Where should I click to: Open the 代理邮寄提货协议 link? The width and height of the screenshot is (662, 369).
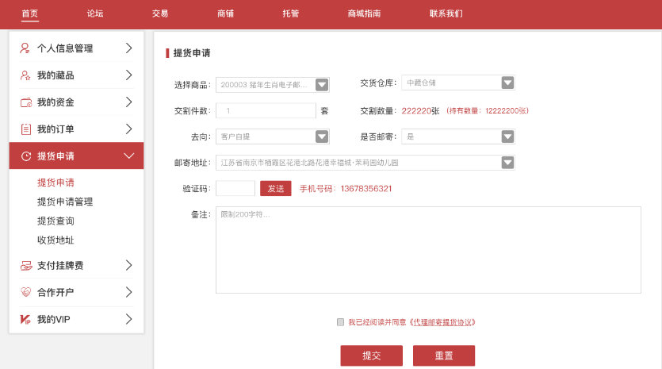pos(442,322)
